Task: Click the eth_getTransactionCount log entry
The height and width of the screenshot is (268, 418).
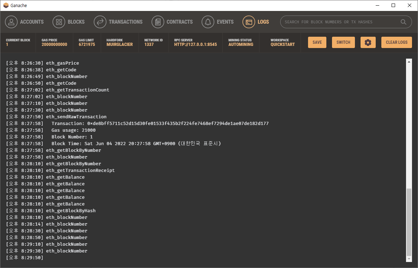Action: tap(57, 90)
